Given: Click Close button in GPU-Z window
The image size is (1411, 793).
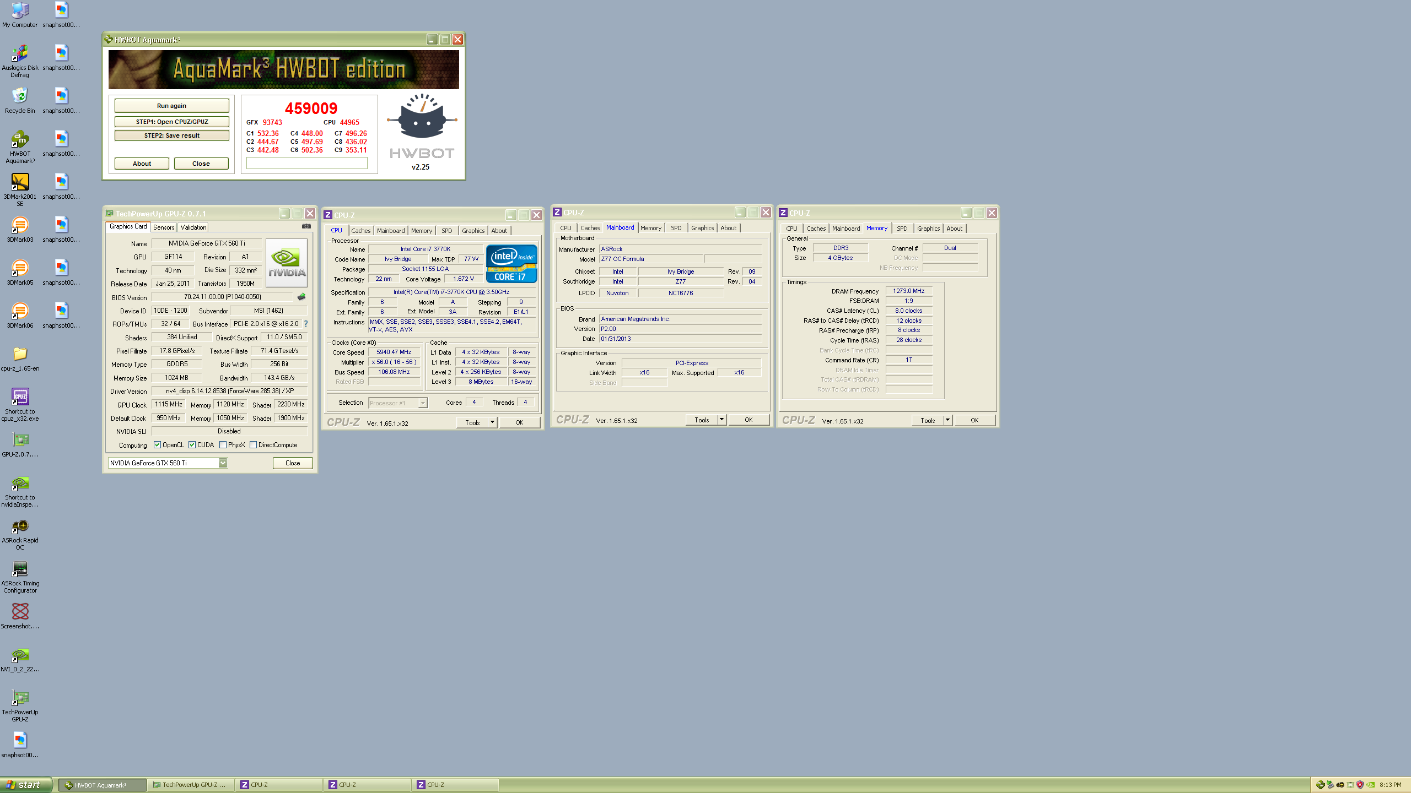Looking at the screenshot, I should (x=293, y=463).
